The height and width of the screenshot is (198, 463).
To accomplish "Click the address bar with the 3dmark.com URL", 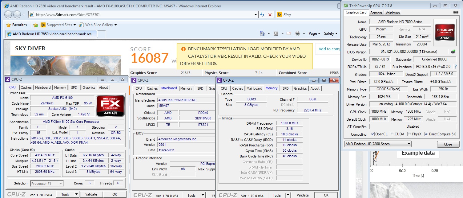I will click(143, 14).
